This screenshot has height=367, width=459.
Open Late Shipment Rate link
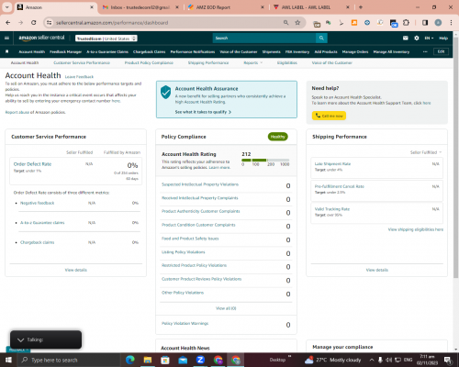pos(332,164)
